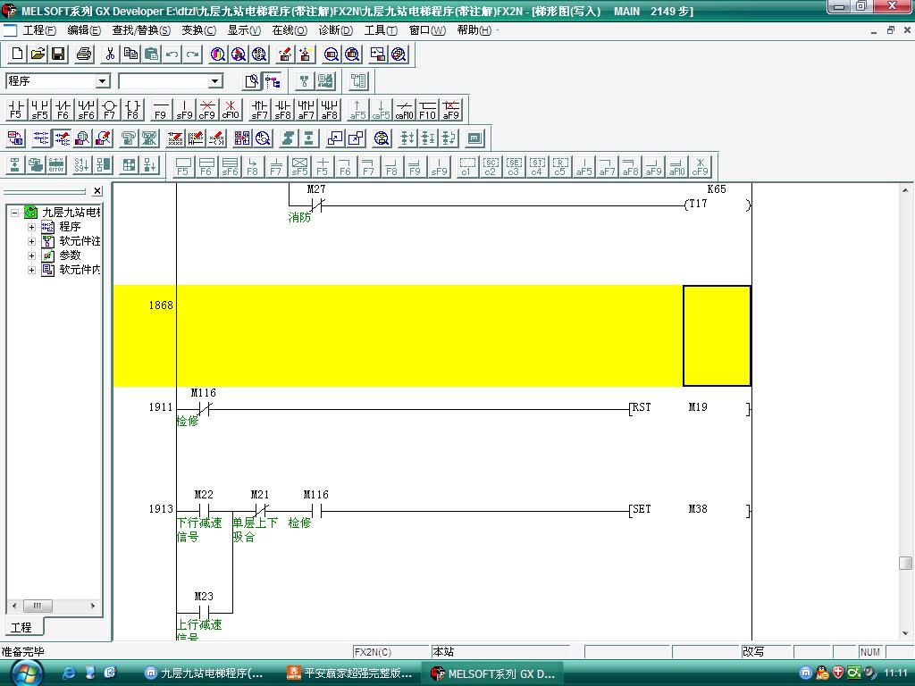This screenshot has height=686, width=915.
Task: Toggle the project data list view button
Action: (273, 81)
